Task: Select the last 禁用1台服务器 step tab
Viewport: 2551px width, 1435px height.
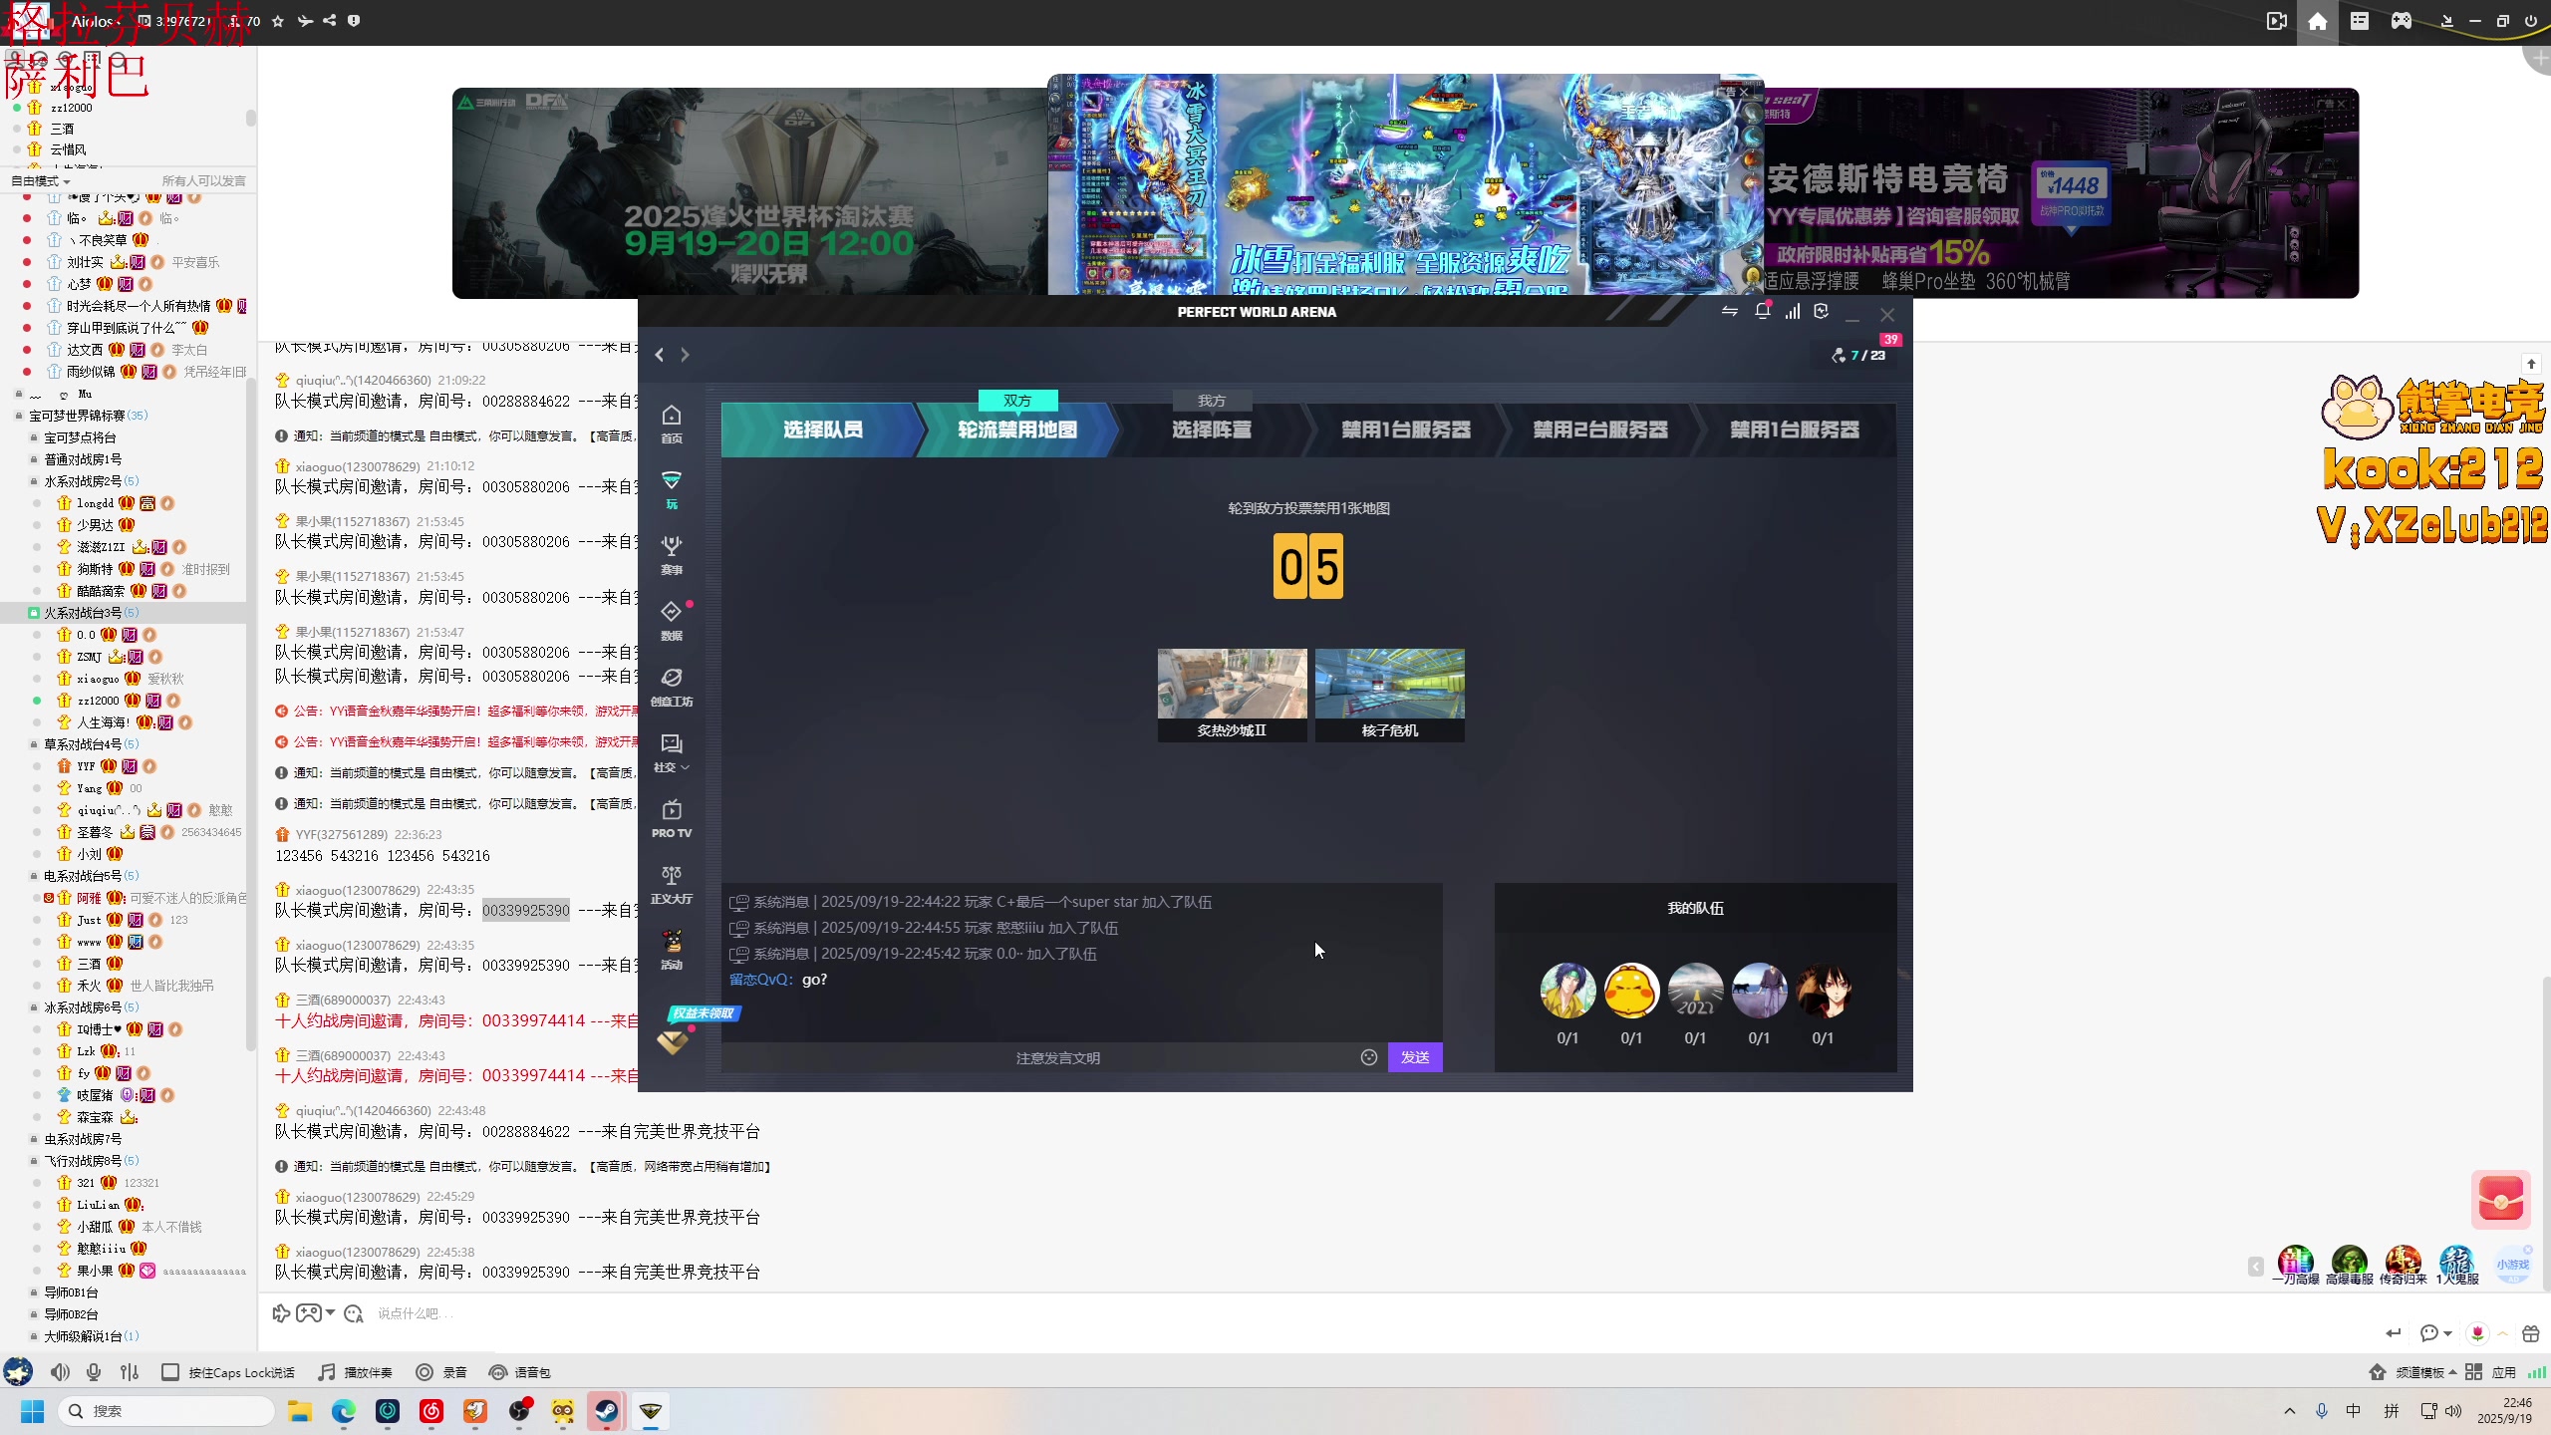Action: pos(1794,430)
